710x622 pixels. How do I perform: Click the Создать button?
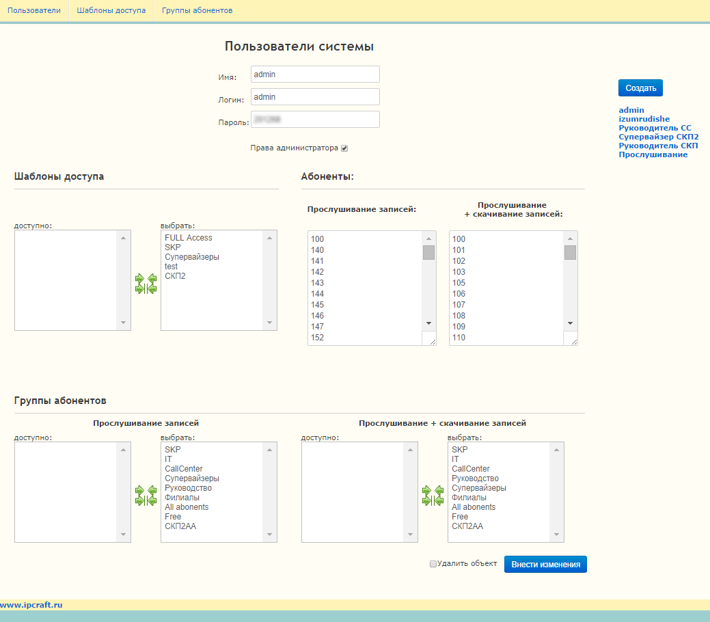[x=640, y=88]
